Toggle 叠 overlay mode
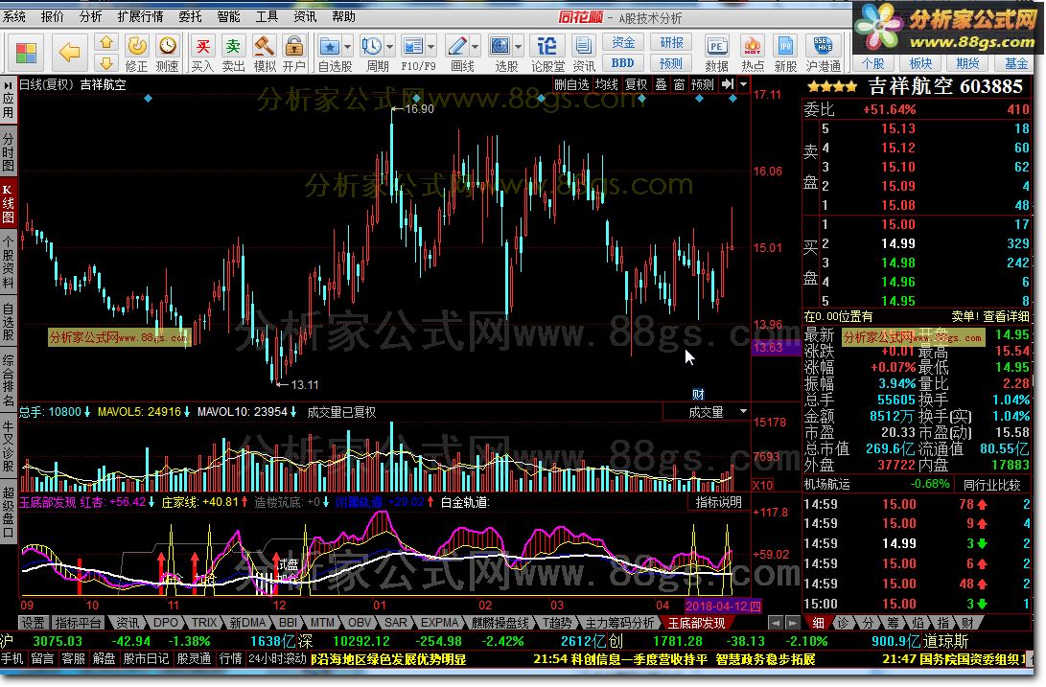Viewport: 1046px width, 687px height. (662, 84)
